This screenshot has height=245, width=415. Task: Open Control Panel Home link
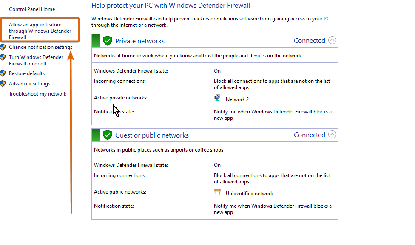tap(32, 9)
